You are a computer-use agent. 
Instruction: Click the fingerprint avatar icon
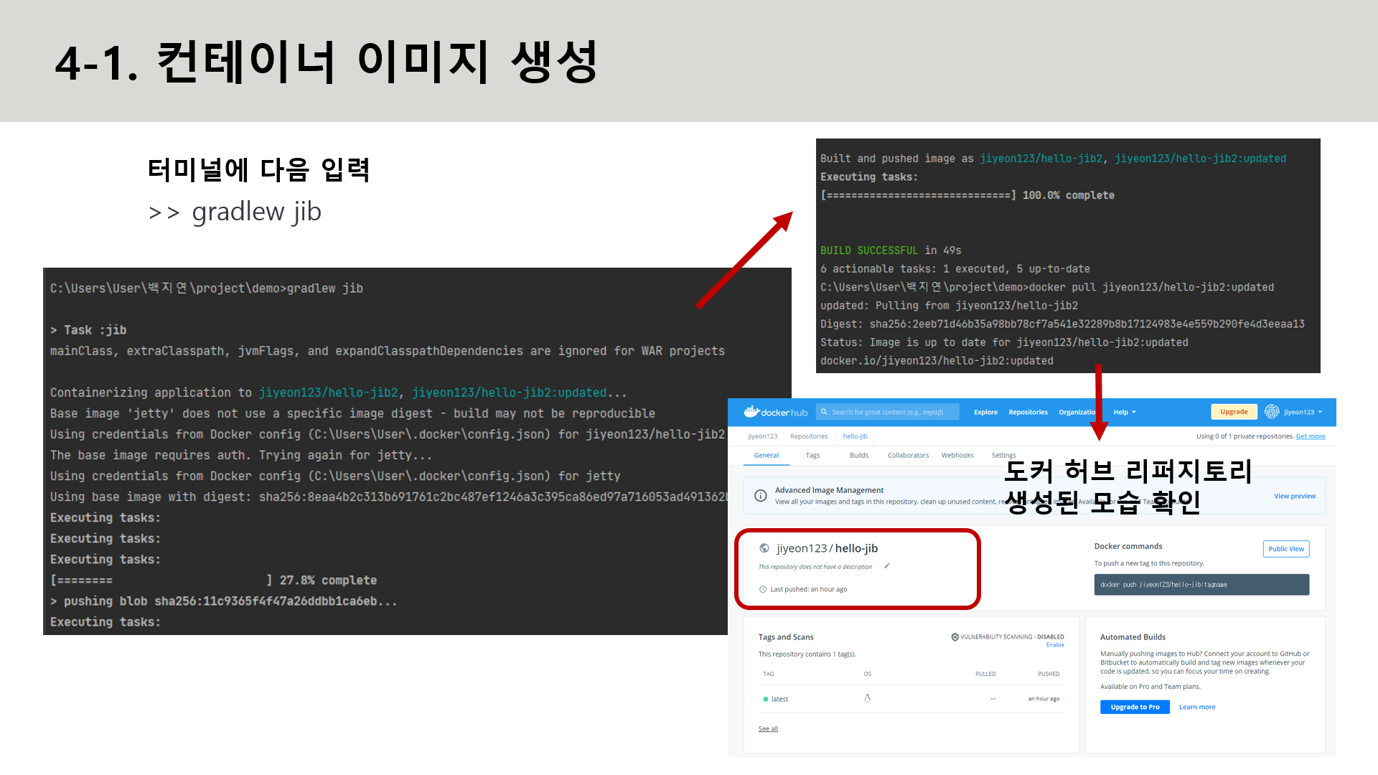click(x=1271, y=412)
